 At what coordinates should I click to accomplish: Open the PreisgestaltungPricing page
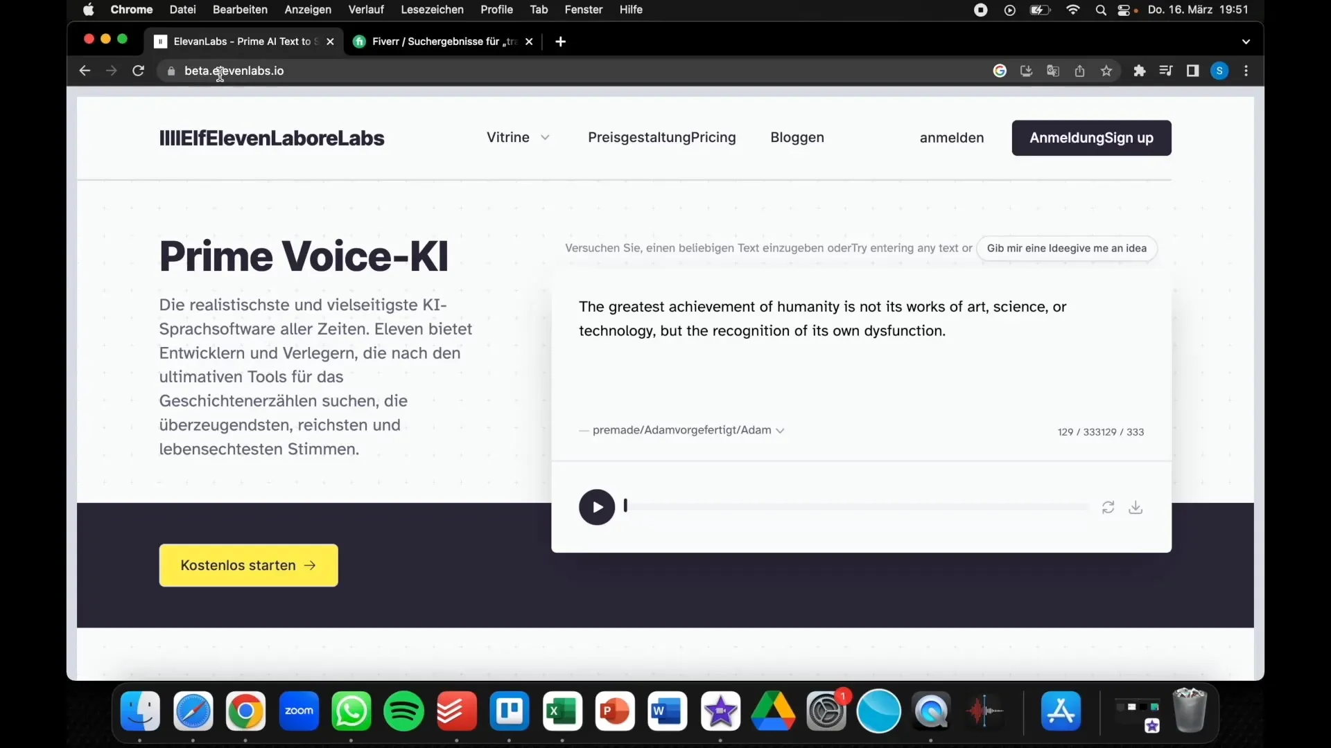tap(662, 137)
